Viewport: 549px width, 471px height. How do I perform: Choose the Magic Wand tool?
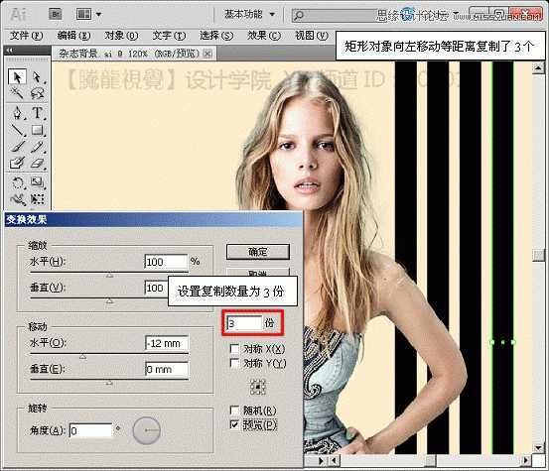click(x=17, y=93)
